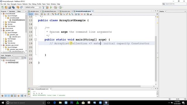Select ArrayListExample.java in Projects tree
The height and width of the screenshot is (105, 187).
[x=18, y=20]
